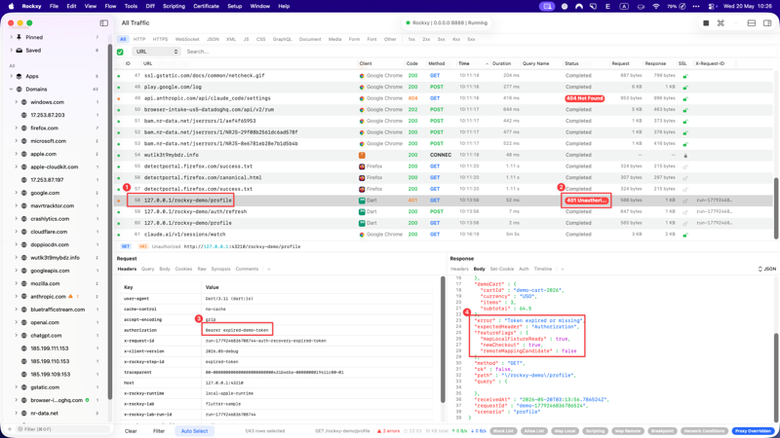The height and width of the screenshot is (438, 780).
Task: Open the JSON response format dropdown
Action: (766, 270)
